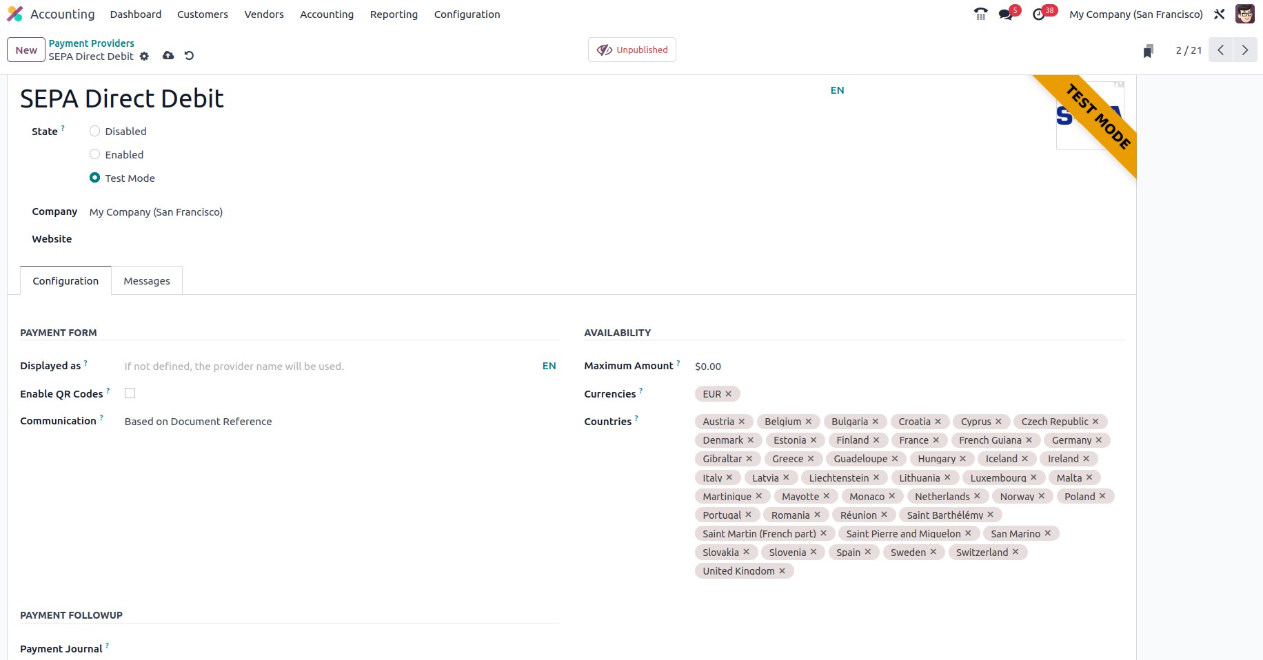
Task: Tick the Enable QR Codes checkbox
Action: pos(130,393)
